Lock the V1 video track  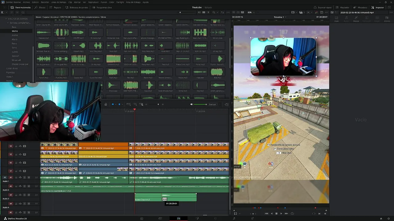[16, 171]
